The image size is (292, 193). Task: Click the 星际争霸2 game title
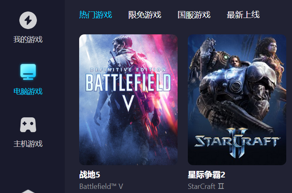point(207,175)
